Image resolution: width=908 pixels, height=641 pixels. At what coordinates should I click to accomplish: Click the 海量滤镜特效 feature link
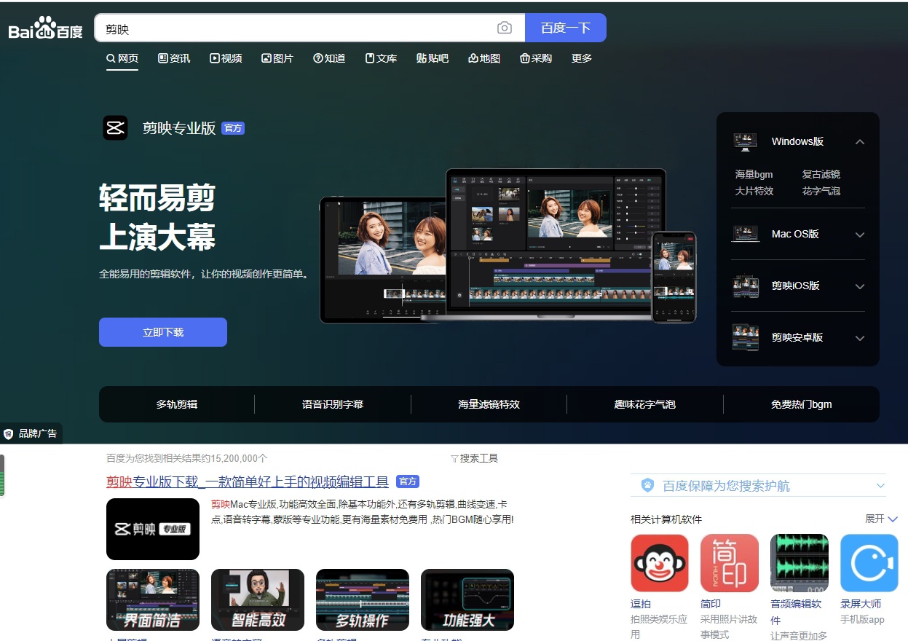pyautogui.click(x=489, y=404)
